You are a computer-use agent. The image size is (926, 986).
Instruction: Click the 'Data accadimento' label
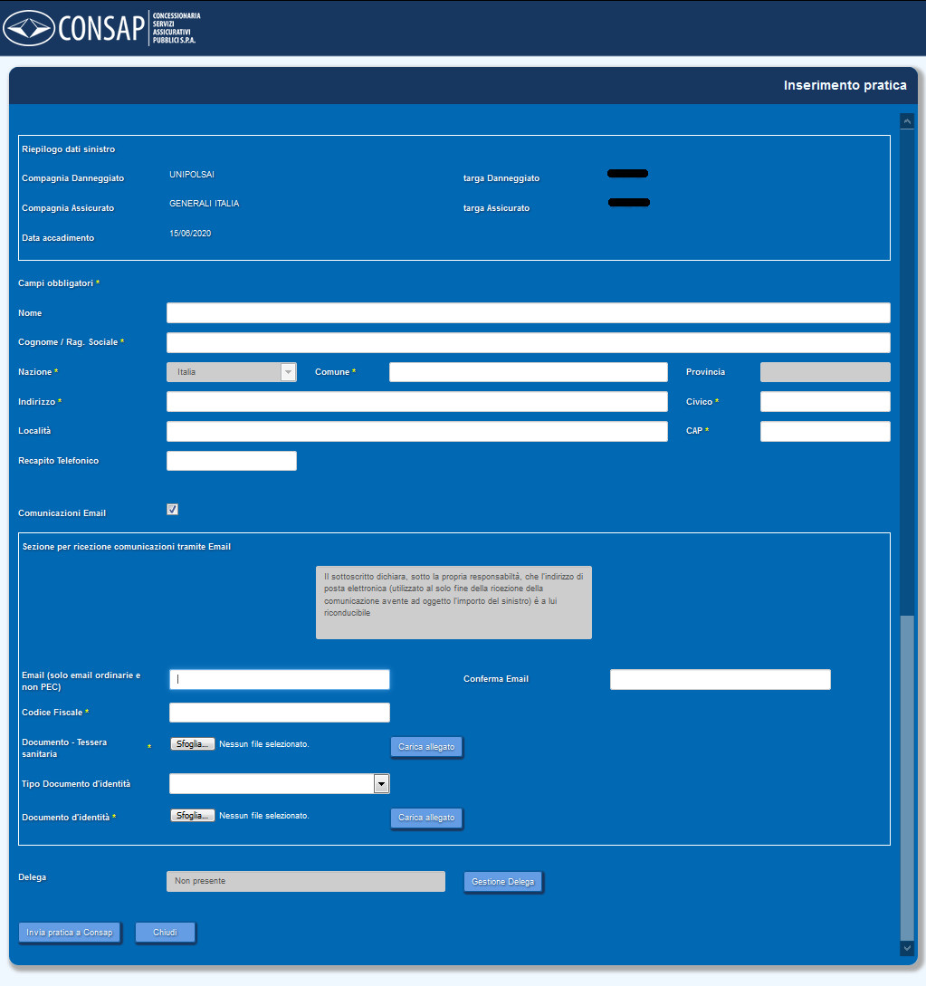(x=58, y=238)
